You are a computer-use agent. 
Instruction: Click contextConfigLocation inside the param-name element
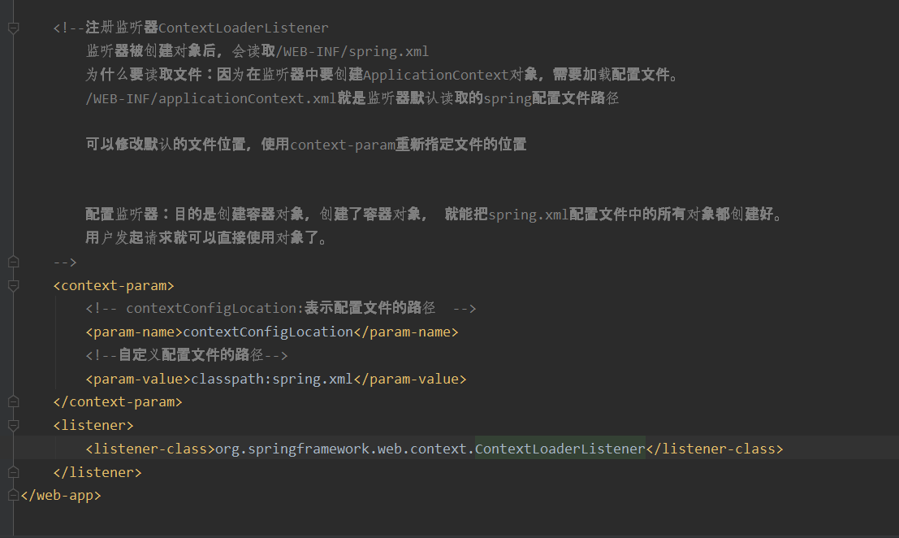click(268, 332)
